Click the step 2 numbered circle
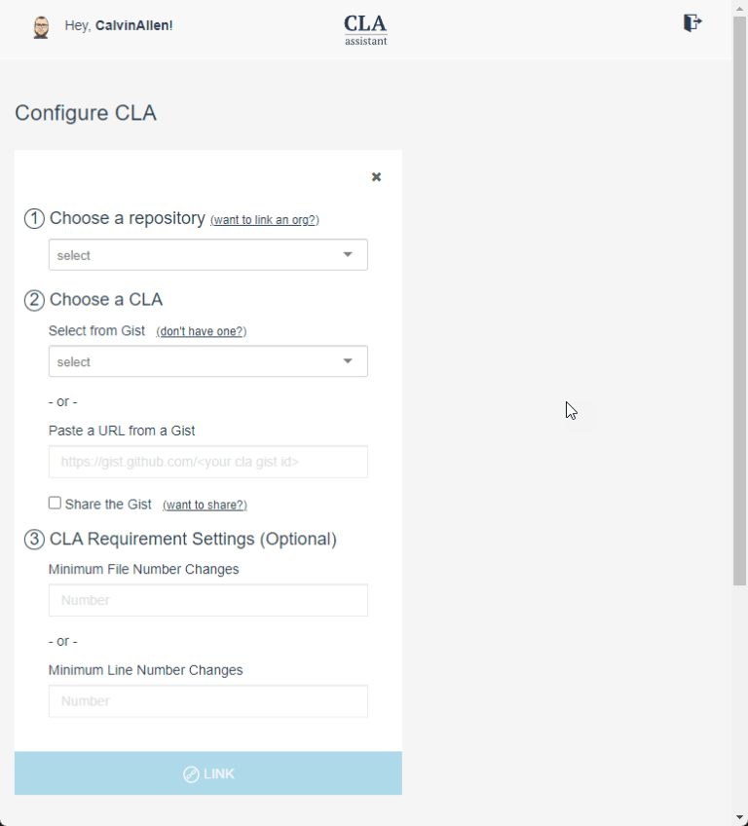 coord(34,300)
